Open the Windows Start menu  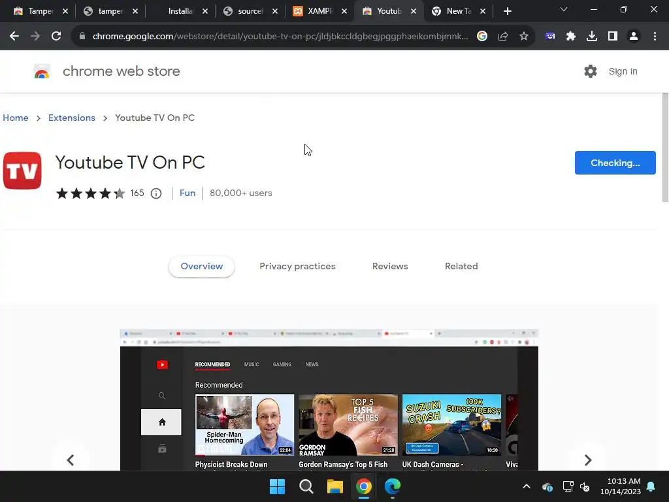point(277,486)
